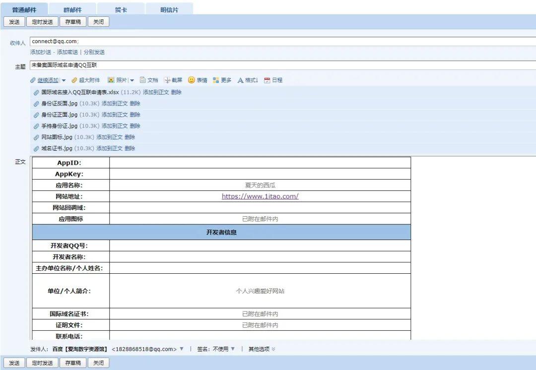Switch to the 普通邮件 tab
Viewport: 536px width, 370px height.
coord(24,9)
